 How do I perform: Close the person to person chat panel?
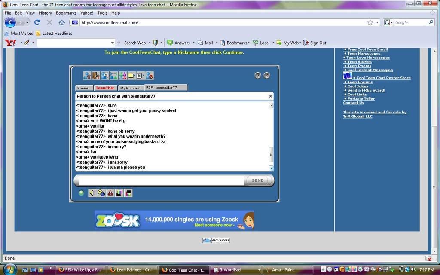(270, 96)
